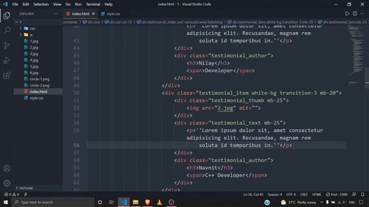Open the Extensions view
The height and width of the screenshot is (207, 369).
7,75
